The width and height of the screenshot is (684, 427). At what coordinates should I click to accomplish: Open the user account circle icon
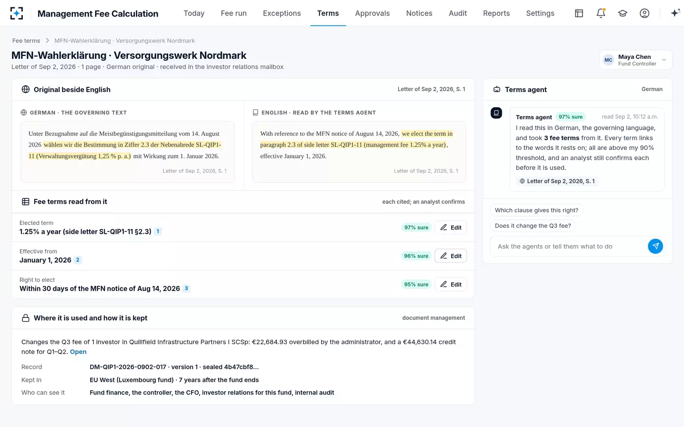(x=645, y=13)
